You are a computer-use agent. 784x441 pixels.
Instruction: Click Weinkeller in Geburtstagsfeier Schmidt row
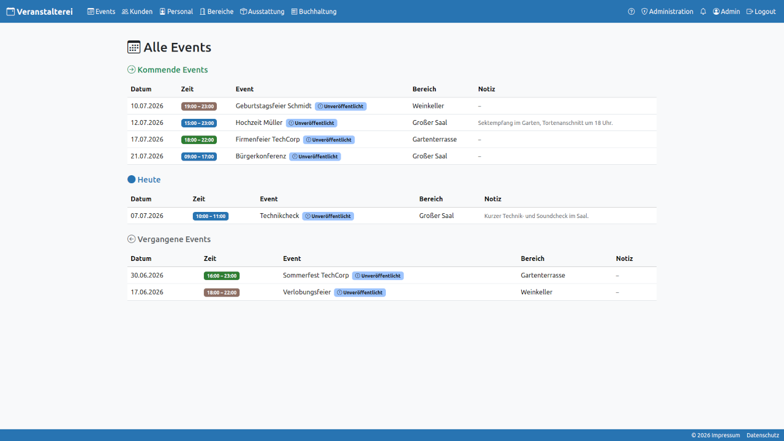428,106
